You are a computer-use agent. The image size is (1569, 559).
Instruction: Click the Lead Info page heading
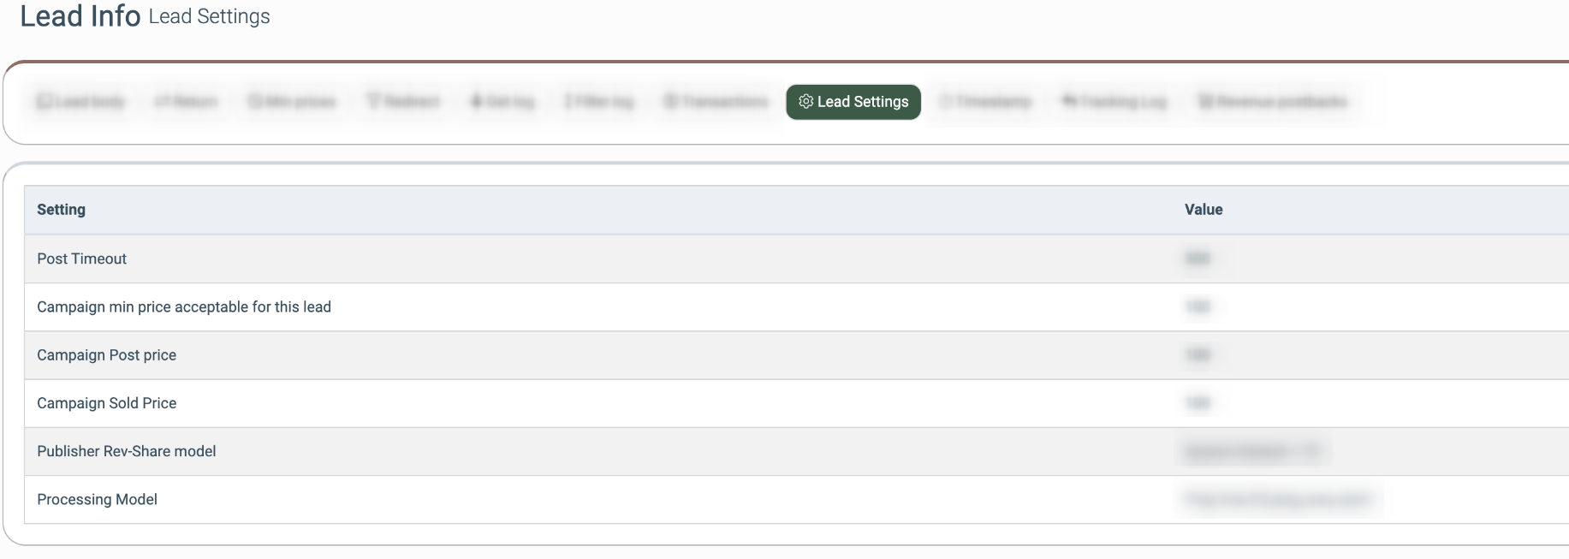(x=80, y=16)
